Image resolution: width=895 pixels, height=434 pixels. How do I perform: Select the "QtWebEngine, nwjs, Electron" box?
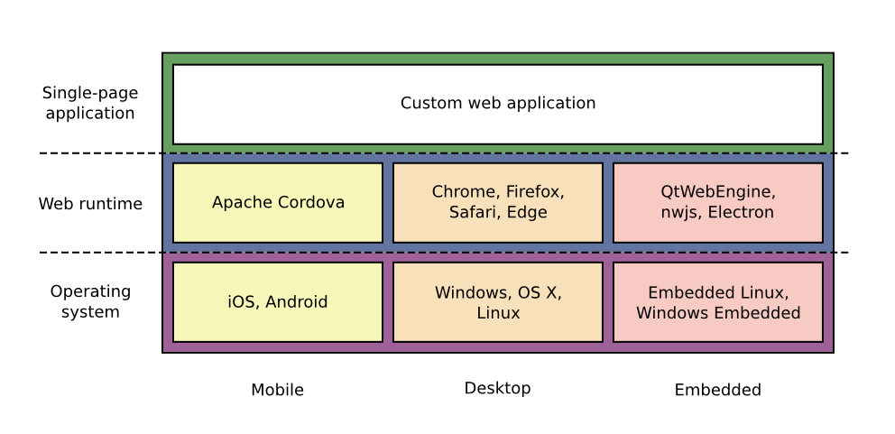pos(718,203)
